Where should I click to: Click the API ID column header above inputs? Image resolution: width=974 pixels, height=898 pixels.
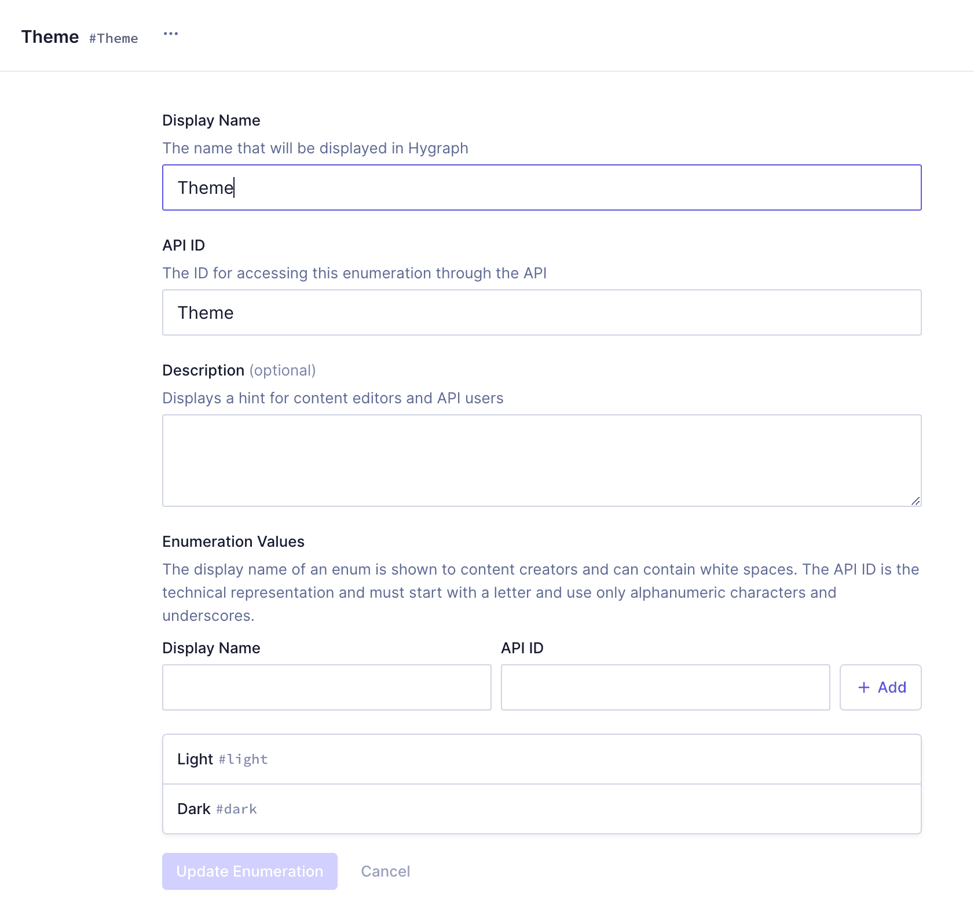pyautogui.click(x=522, y=647)
